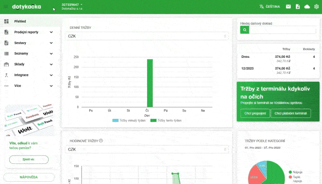Click the green search magnifier button
The height and width of the screenshot is (184, 322).
coord(245,30)
